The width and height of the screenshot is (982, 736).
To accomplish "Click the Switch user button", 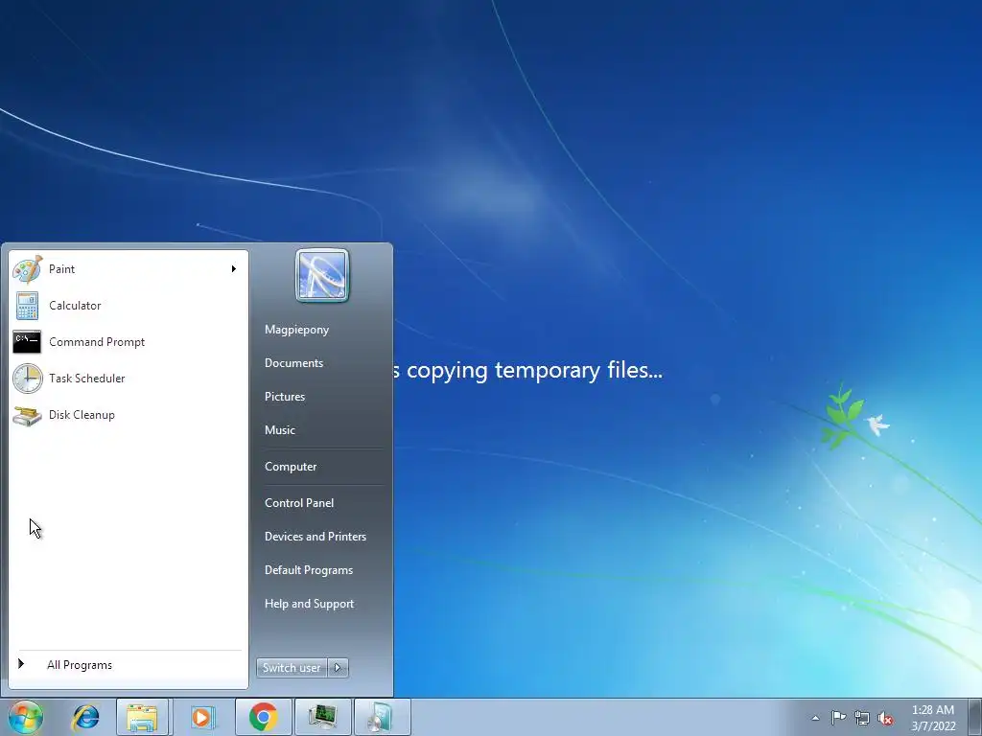I will pos(292,668).
